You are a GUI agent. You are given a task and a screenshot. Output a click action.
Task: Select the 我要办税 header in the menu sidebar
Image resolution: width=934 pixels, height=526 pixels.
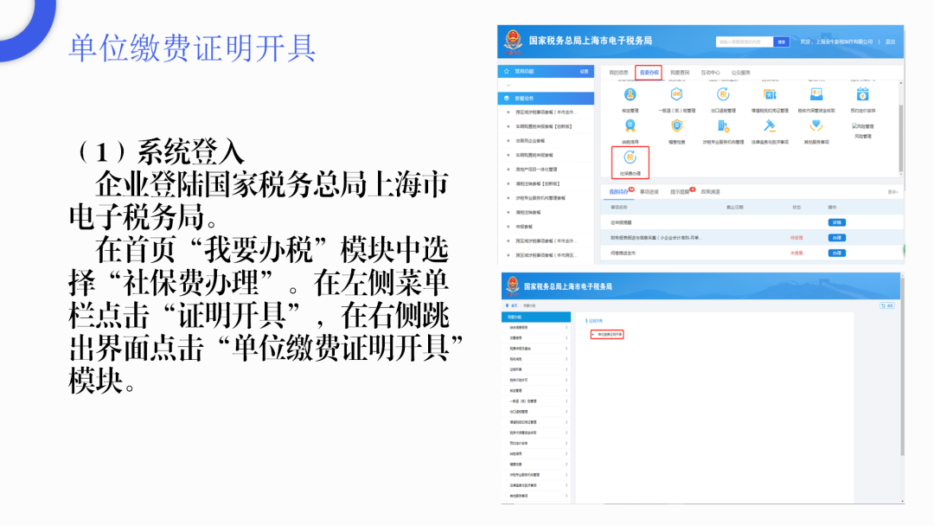(x=536, y=317)
